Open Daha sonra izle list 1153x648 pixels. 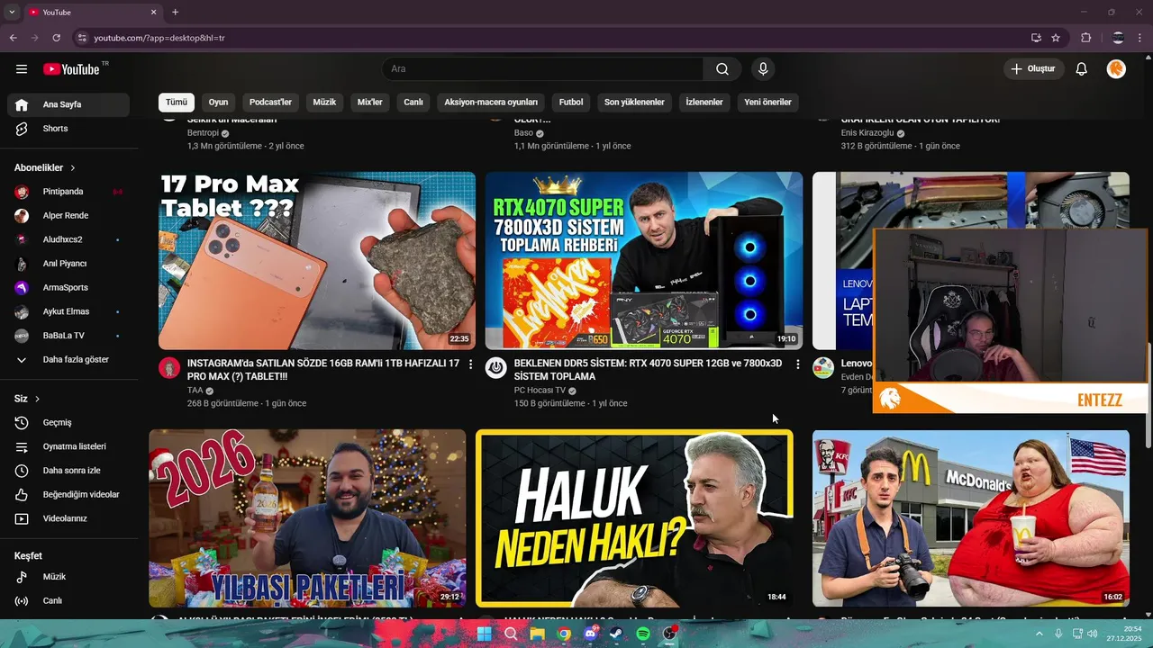point(68,471)
